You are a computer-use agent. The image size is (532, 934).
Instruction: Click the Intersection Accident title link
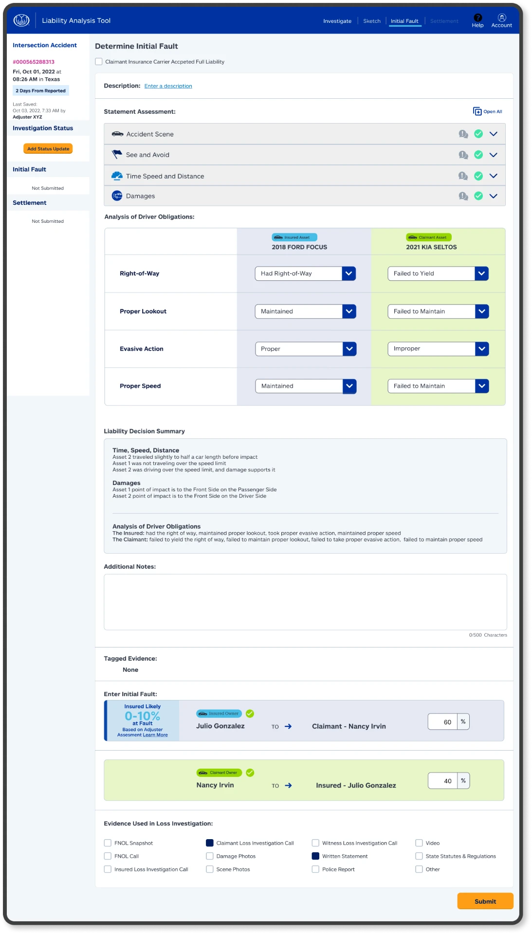(x=45, y=45)
